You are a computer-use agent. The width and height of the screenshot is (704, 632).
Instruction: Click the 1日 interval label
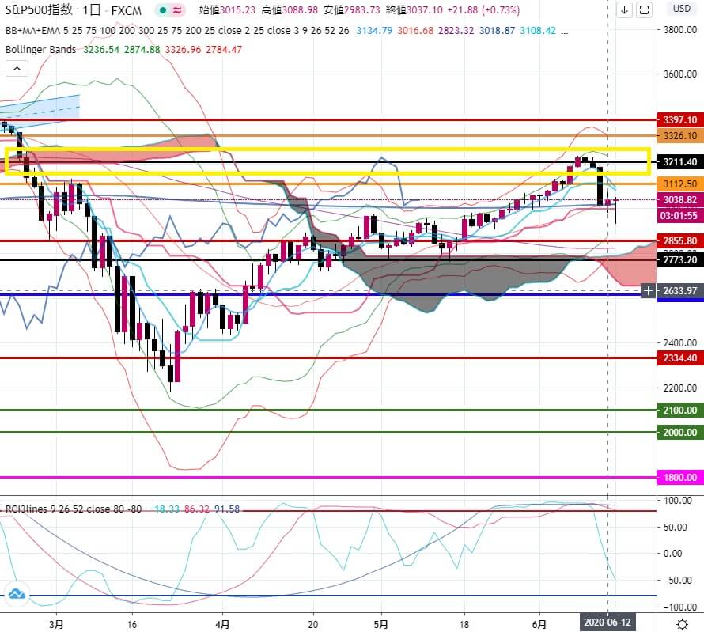(x=92, y=9)
